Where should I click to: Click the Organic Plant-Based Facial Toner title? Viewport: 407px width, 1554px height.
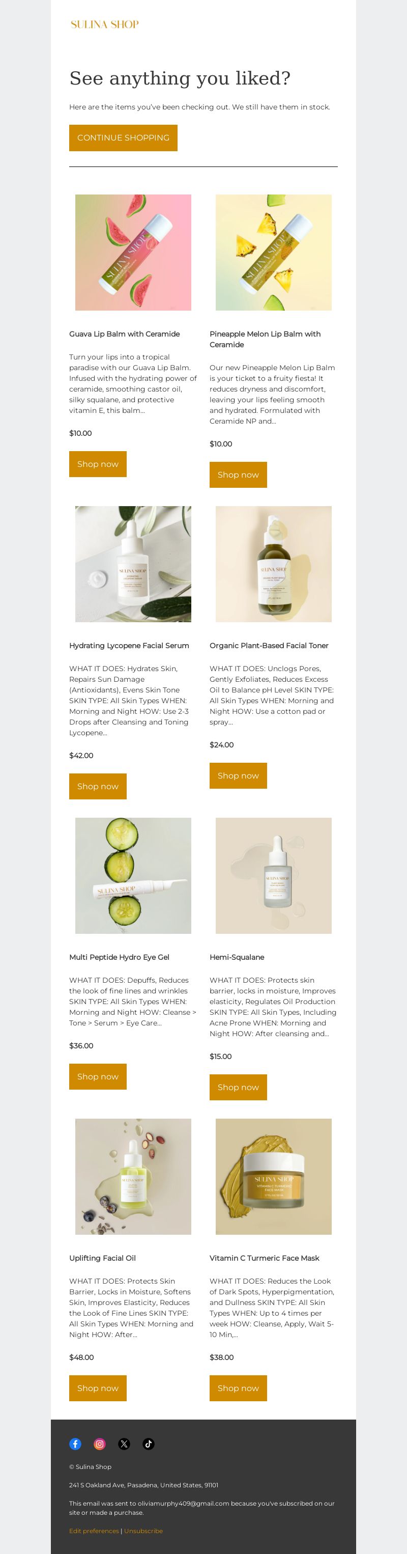pyautogui.click(x=269, y=646)
